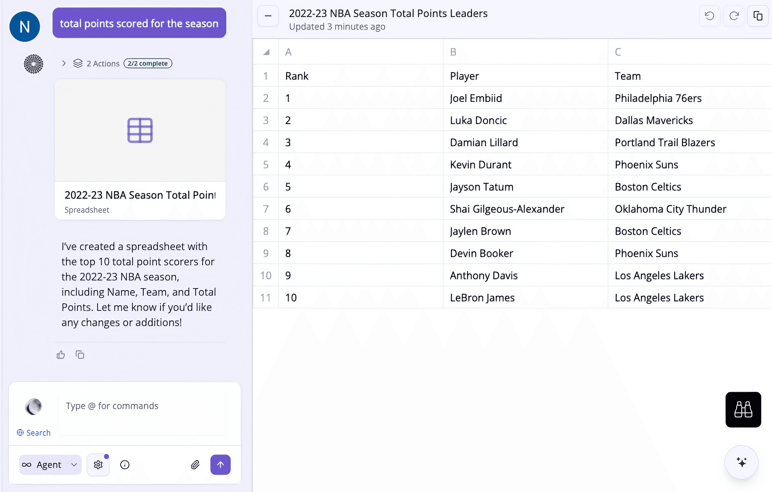This screenshot has width=772, height=492.
Task: Open the info circle icon
Action: click(125, 464)
